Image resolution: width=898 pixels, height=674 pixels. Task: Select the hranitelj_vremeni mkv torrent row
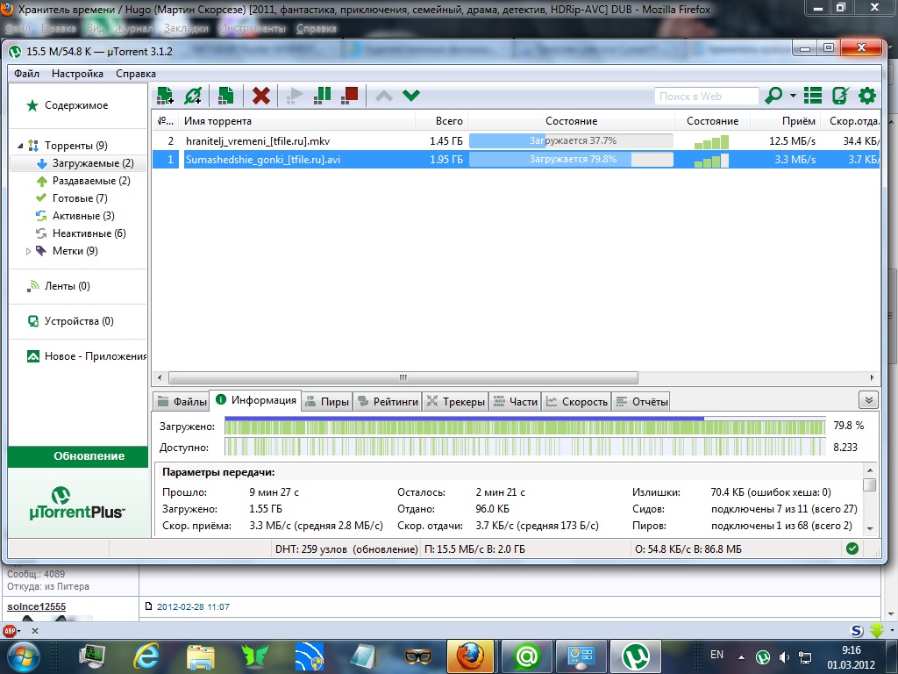click(258, 140)
